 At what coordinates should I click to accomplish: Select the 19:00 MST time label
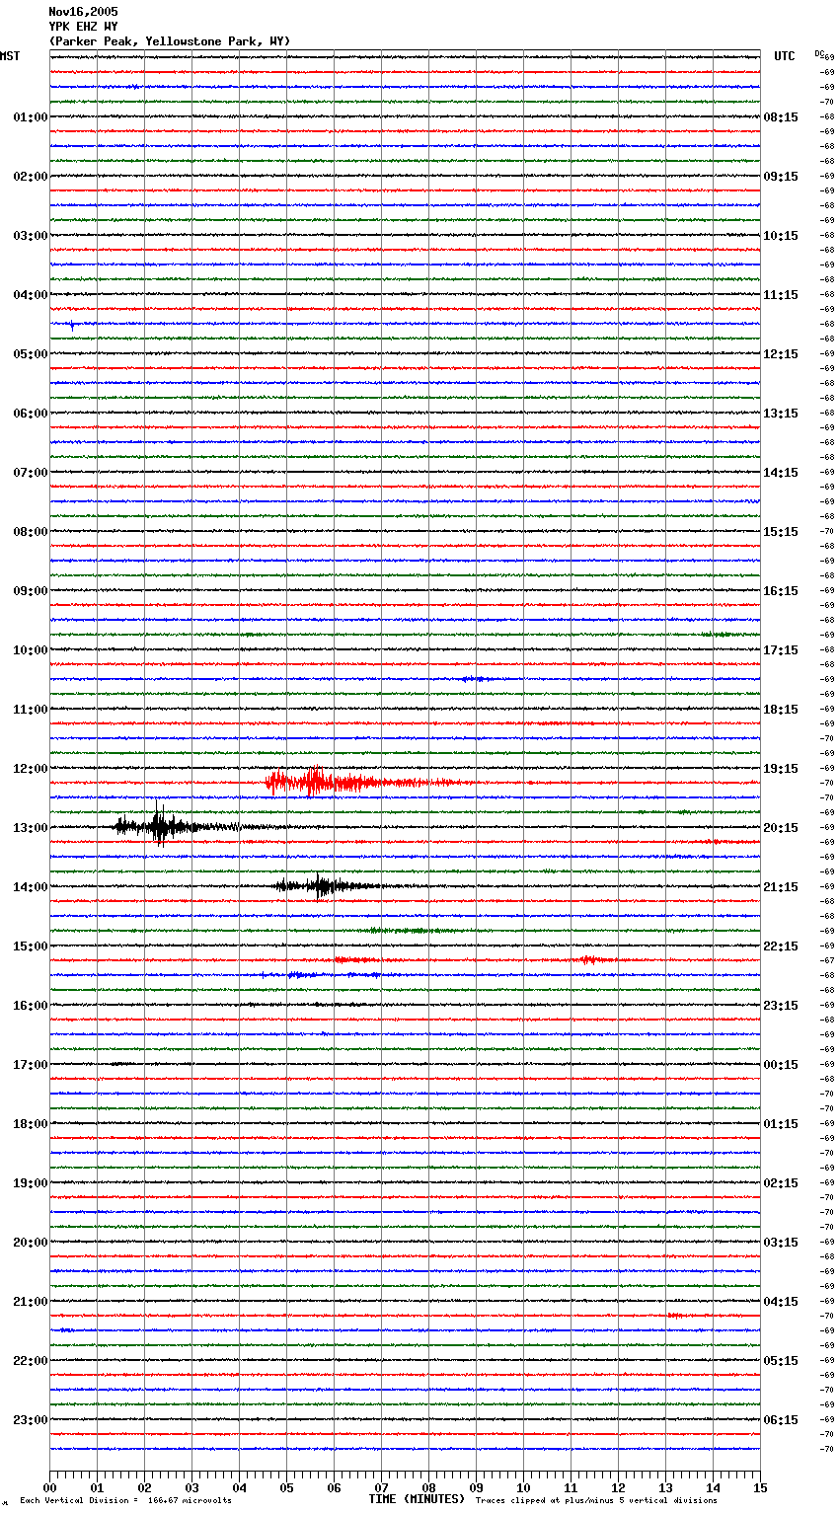30,1183
